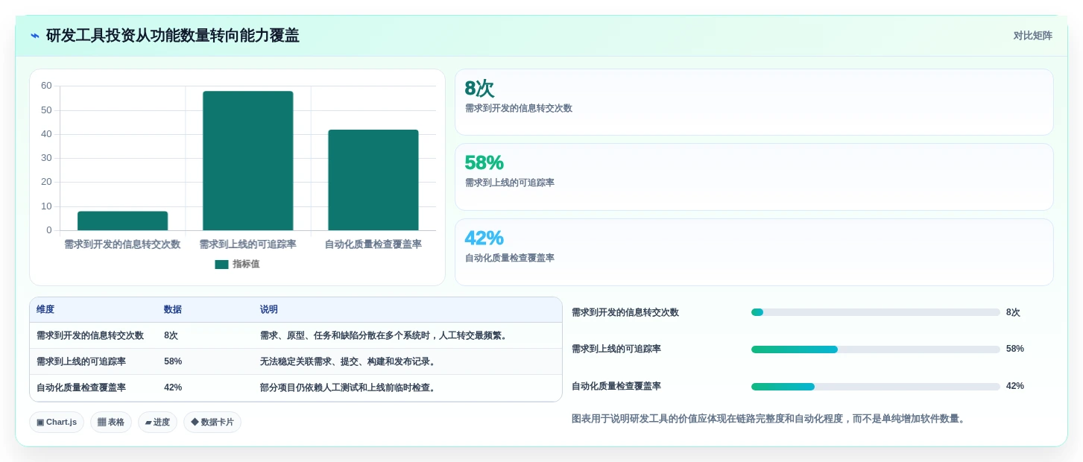
Task: Click description starting 部分项目仍依赖人工测试
Action: pos(348,387)
